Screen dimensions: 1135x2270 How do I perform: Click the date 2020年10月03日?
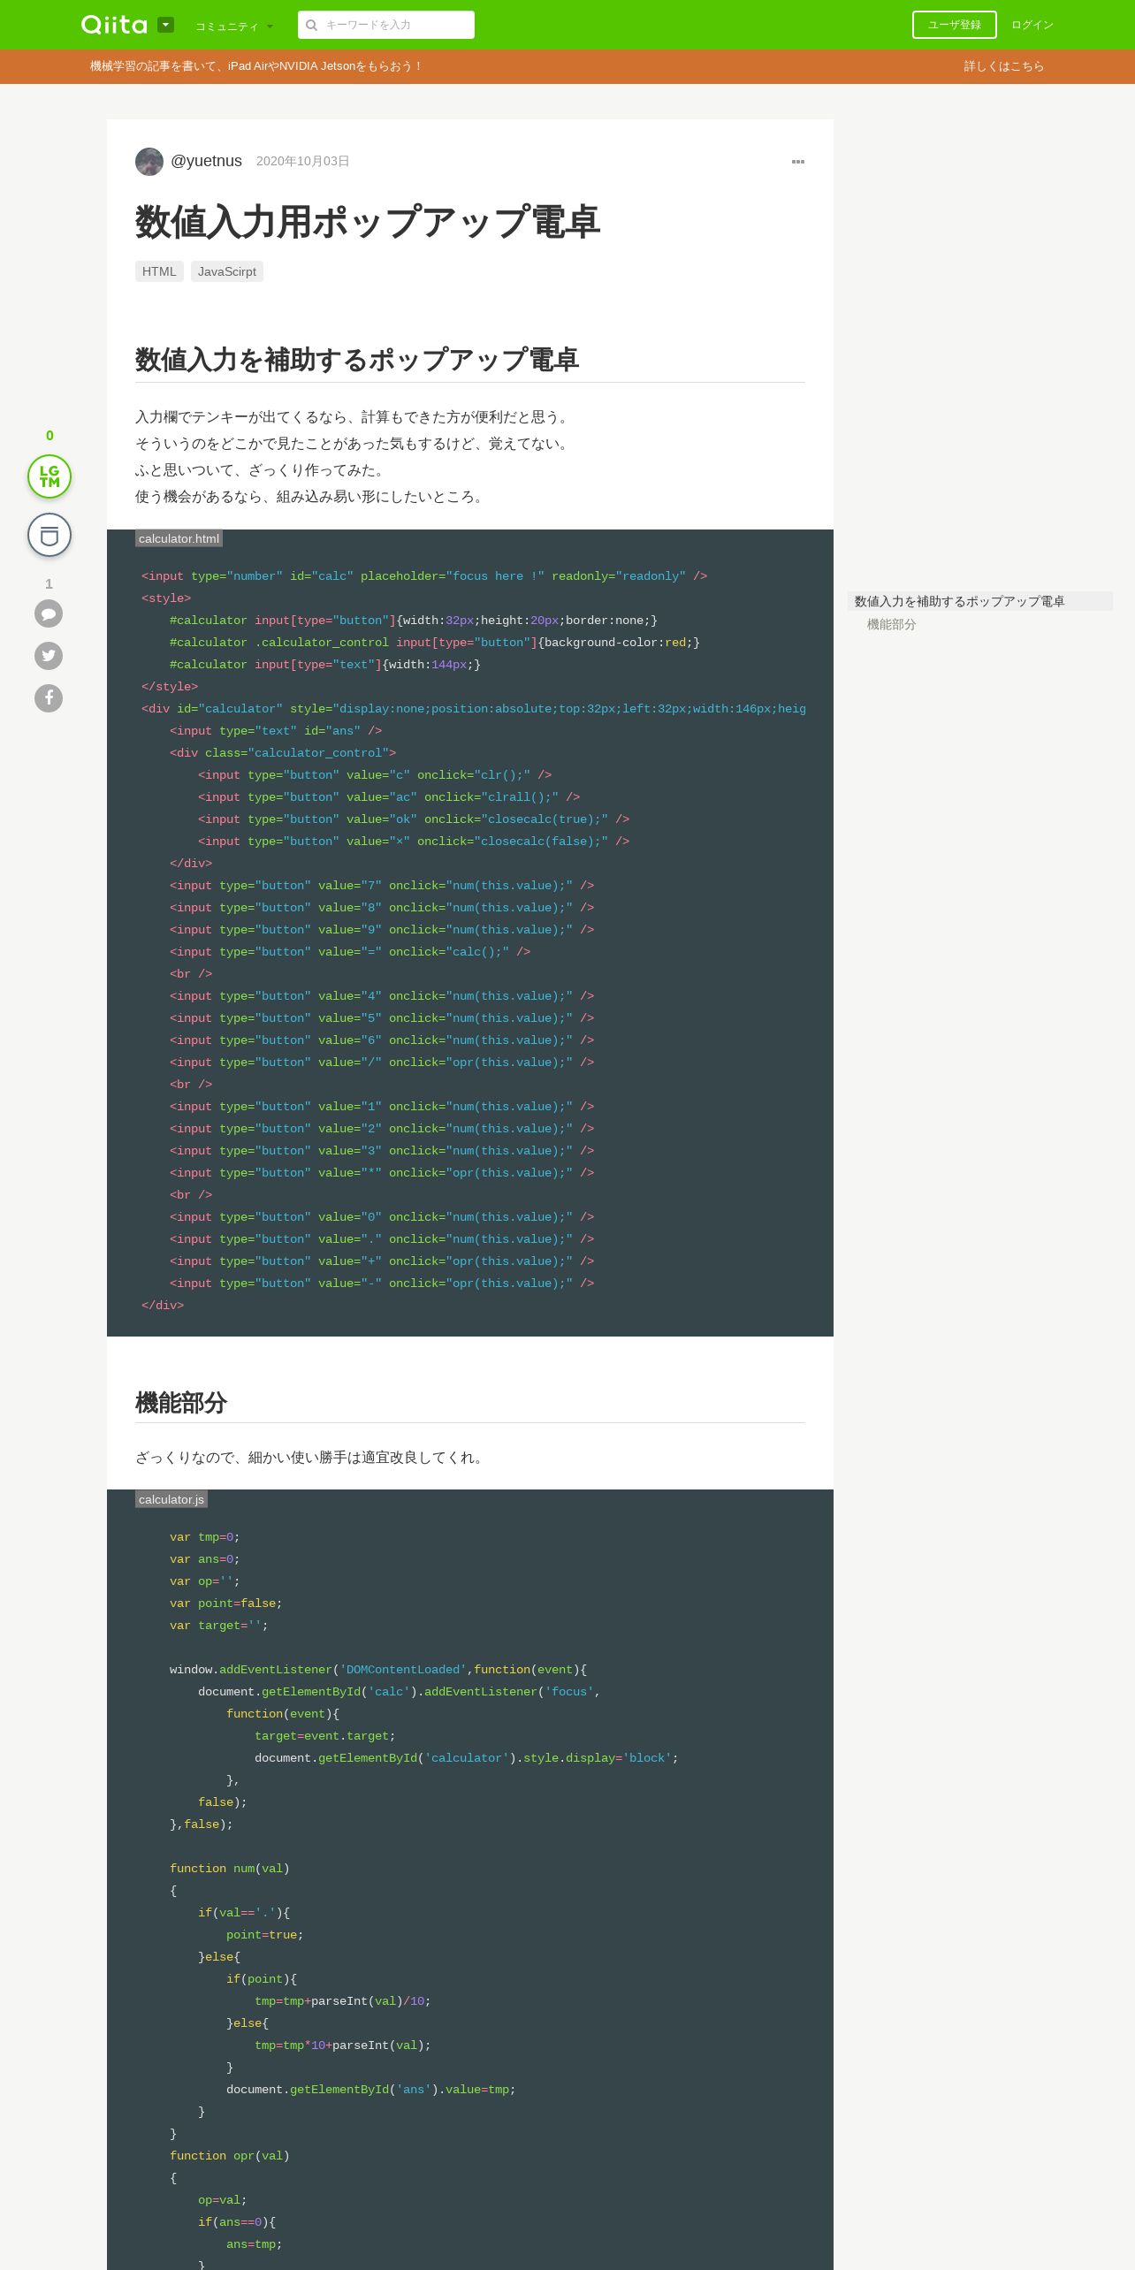(302, 161)
